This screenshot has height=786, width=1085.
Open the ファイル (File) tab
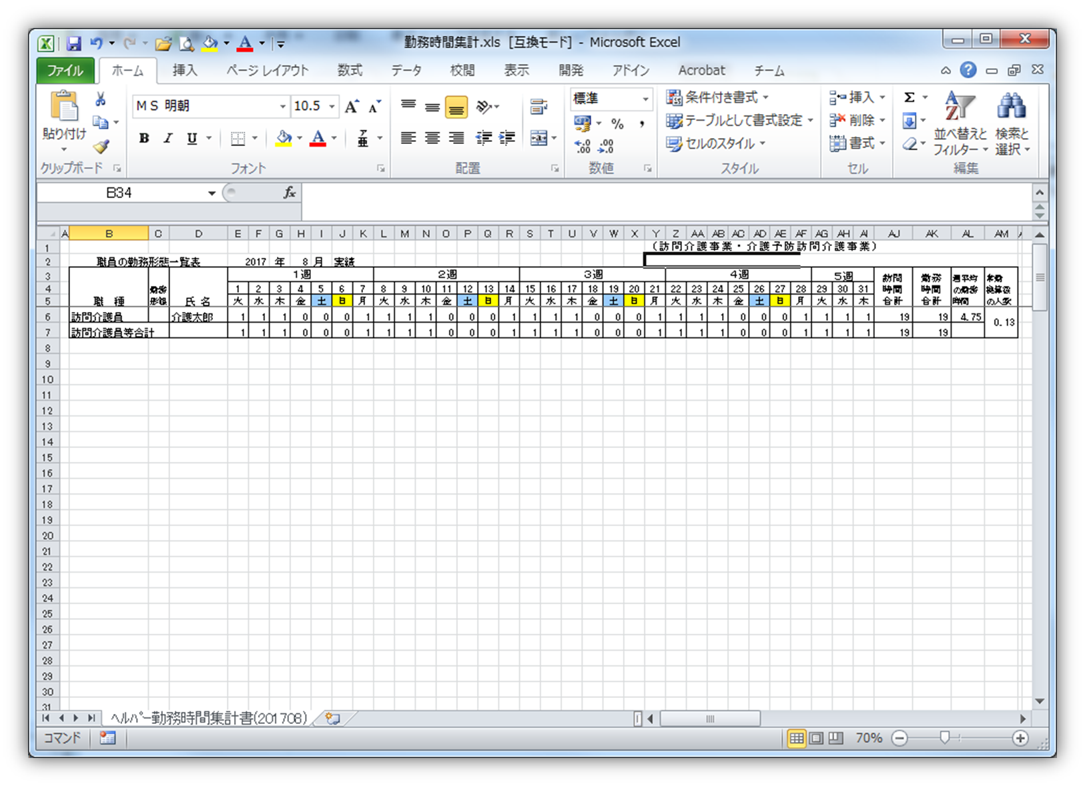click(65, 70)
